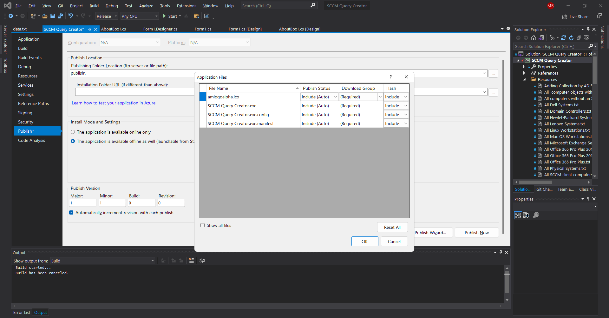Image resolution: width=609 pixels, height=318 pixels.
Task: Select application available online only radio
Action: [73, 132]
